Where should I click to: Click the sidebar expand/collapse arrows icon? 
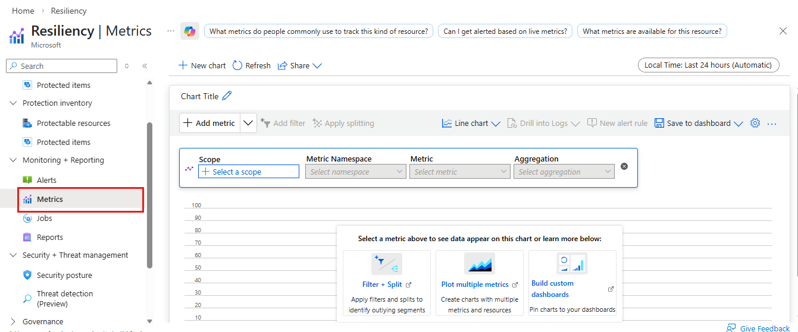click(127, 66)
